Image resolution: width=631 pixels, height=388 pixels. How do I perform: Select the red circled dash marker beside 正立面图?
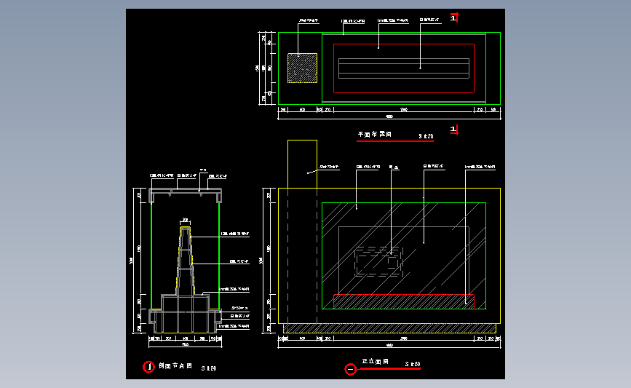tap(351, 369)
